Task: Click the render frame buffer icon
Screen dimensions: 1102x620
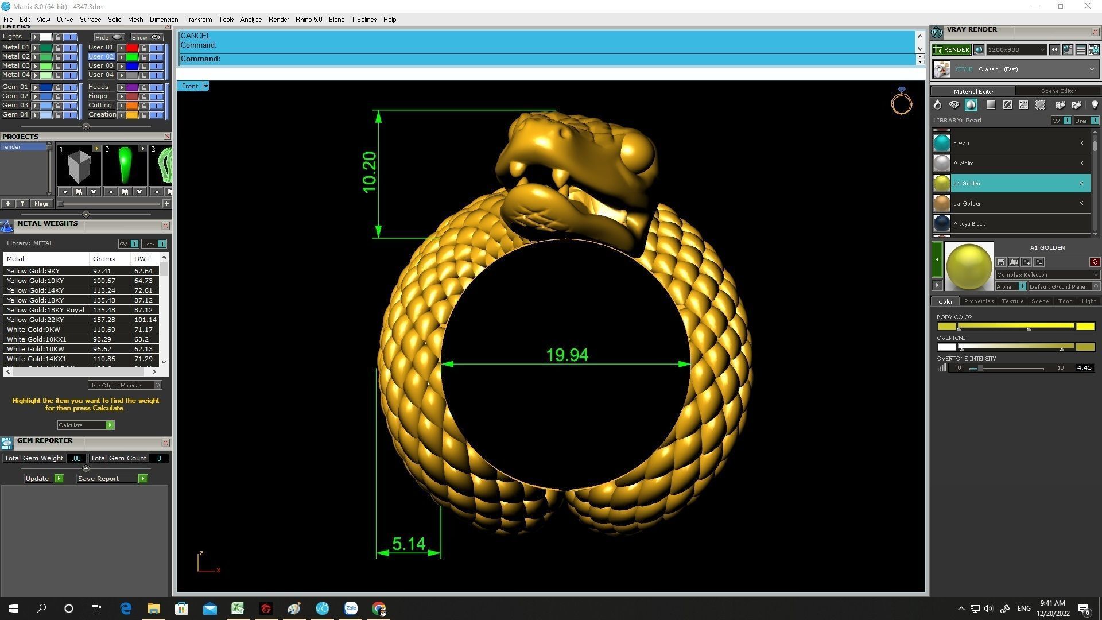Action: click(1068, 50)
